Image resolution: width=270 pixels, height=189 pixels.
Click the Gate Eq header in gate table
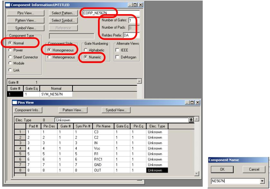(32, 88)
